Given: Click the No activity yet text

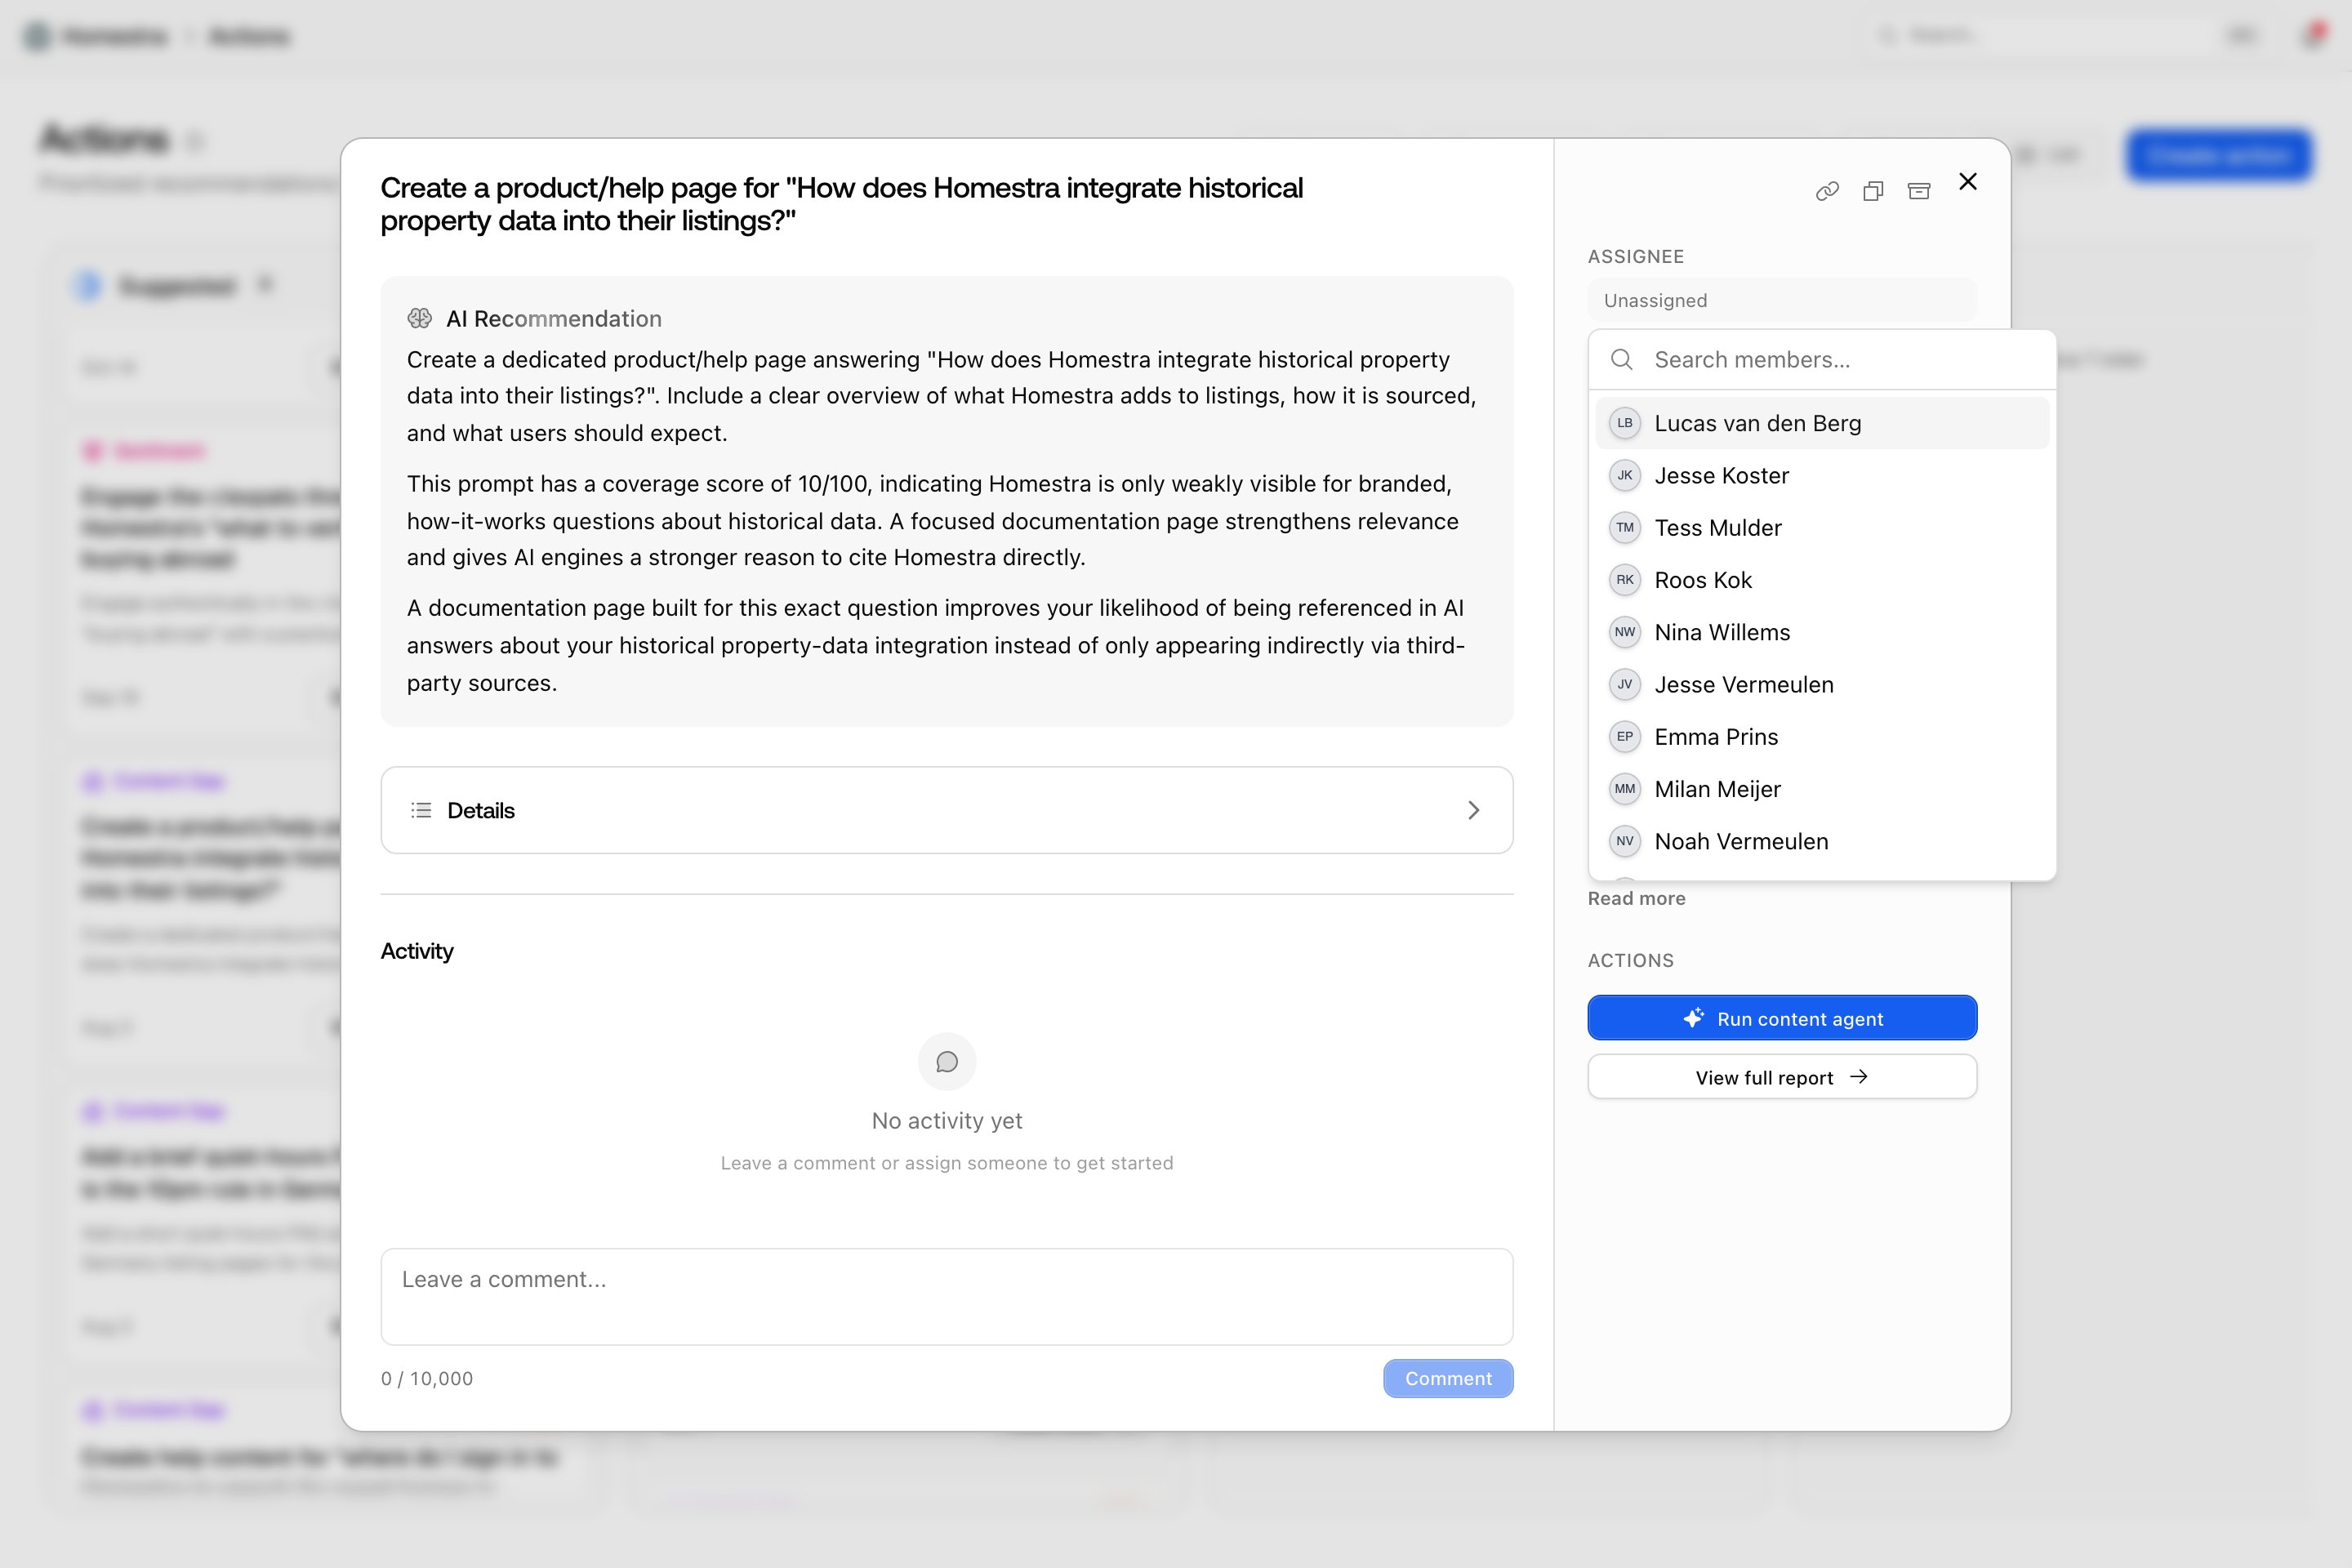Looking at the screenshot, I should [x=946, y=1121].
